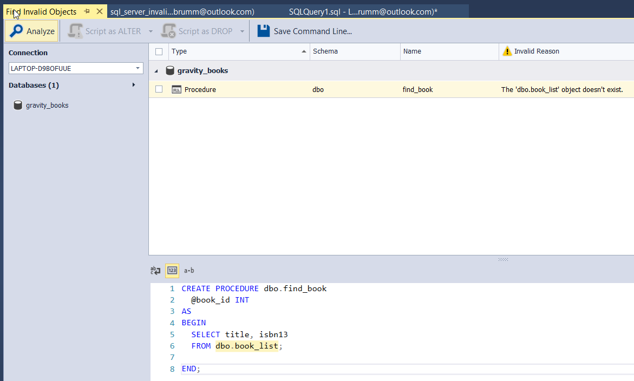Click the gravity_books database icon in sidebar
The width and height of the screenshot is (634, 381).
[18, 106]
